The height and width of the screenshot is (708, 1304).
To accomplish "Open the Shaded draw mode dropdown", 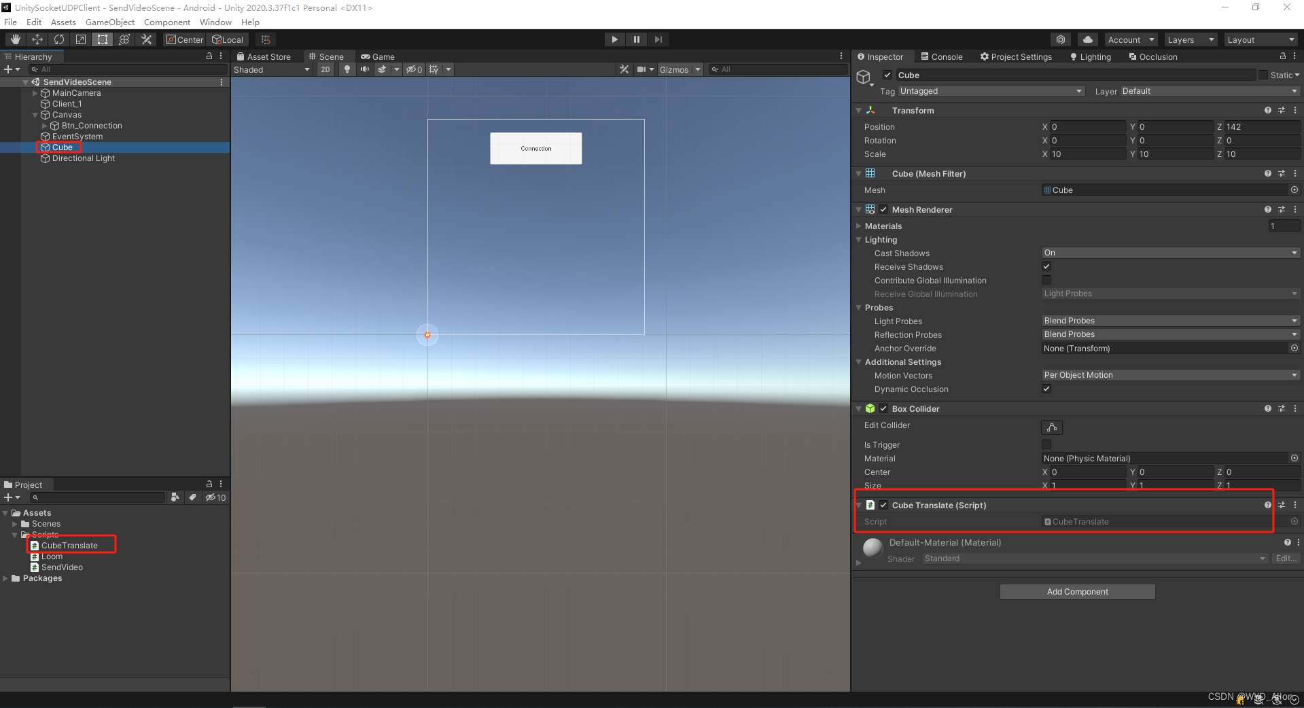I will tap(270, 69).
